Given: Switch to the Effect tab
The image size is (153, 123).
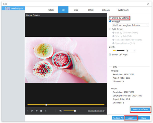Looking at the screenshot, I should tap(91, 10).
